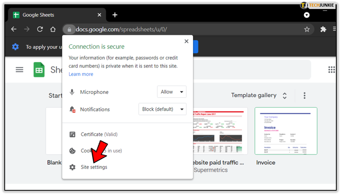Click the Connection is secure heading
Screen dimensions: 341x195
(x=96, y=47)
